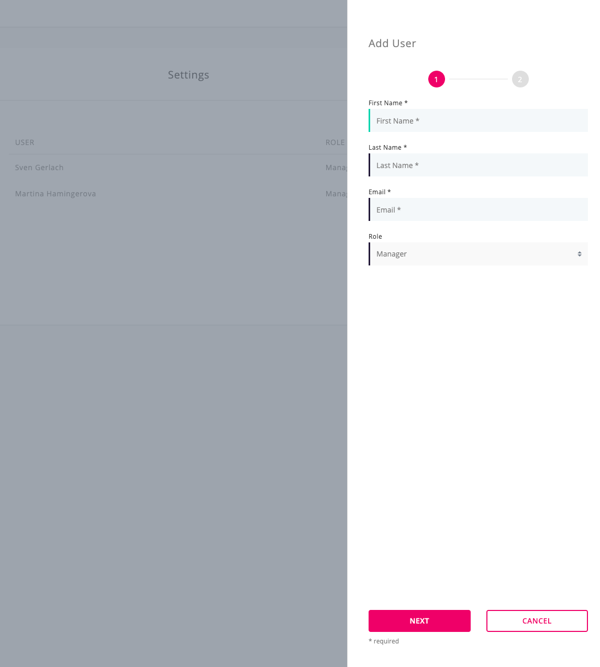Click the ROLE column header
Image resolution: width=600 pixels, height=667 pixels.
[335, 142]
